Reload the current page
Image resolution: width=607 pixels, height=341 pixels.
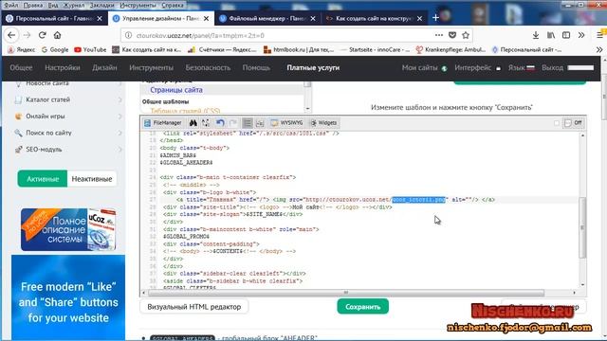point(42,35)
